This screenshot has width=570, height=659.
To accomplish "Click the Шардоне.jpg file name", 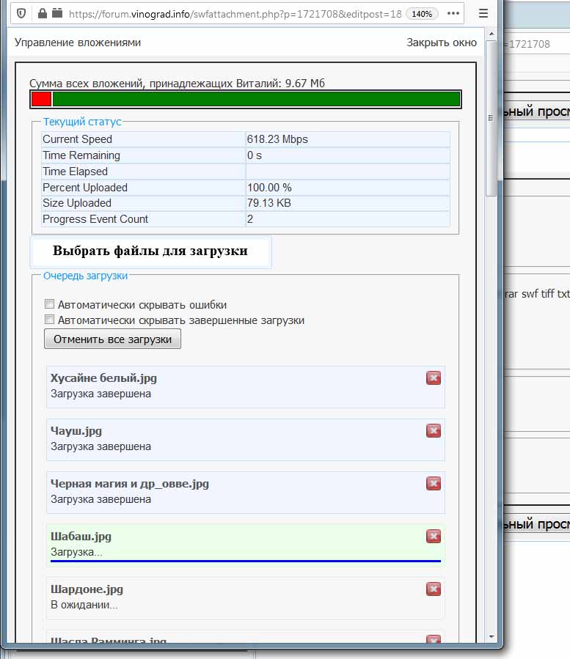I will pyautogui.click(x=87, y=589).
